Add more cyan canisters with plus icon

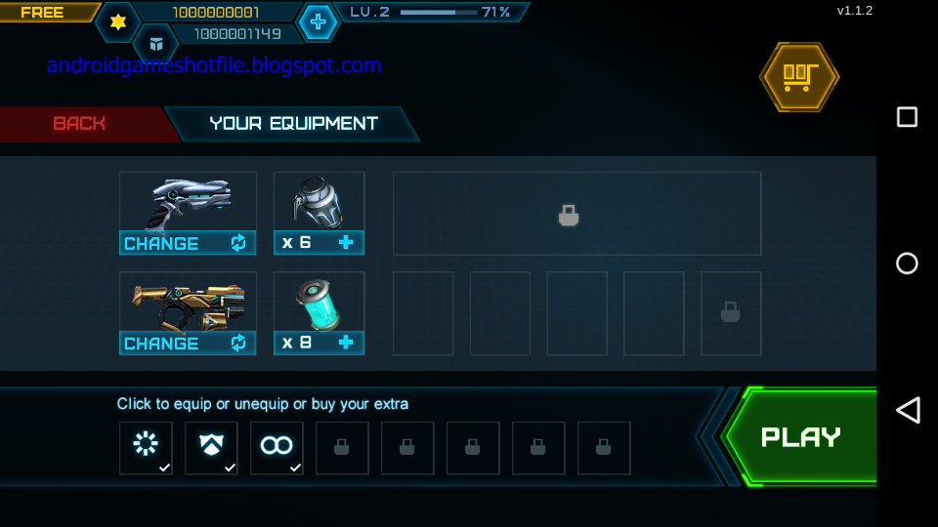[346, 342]
